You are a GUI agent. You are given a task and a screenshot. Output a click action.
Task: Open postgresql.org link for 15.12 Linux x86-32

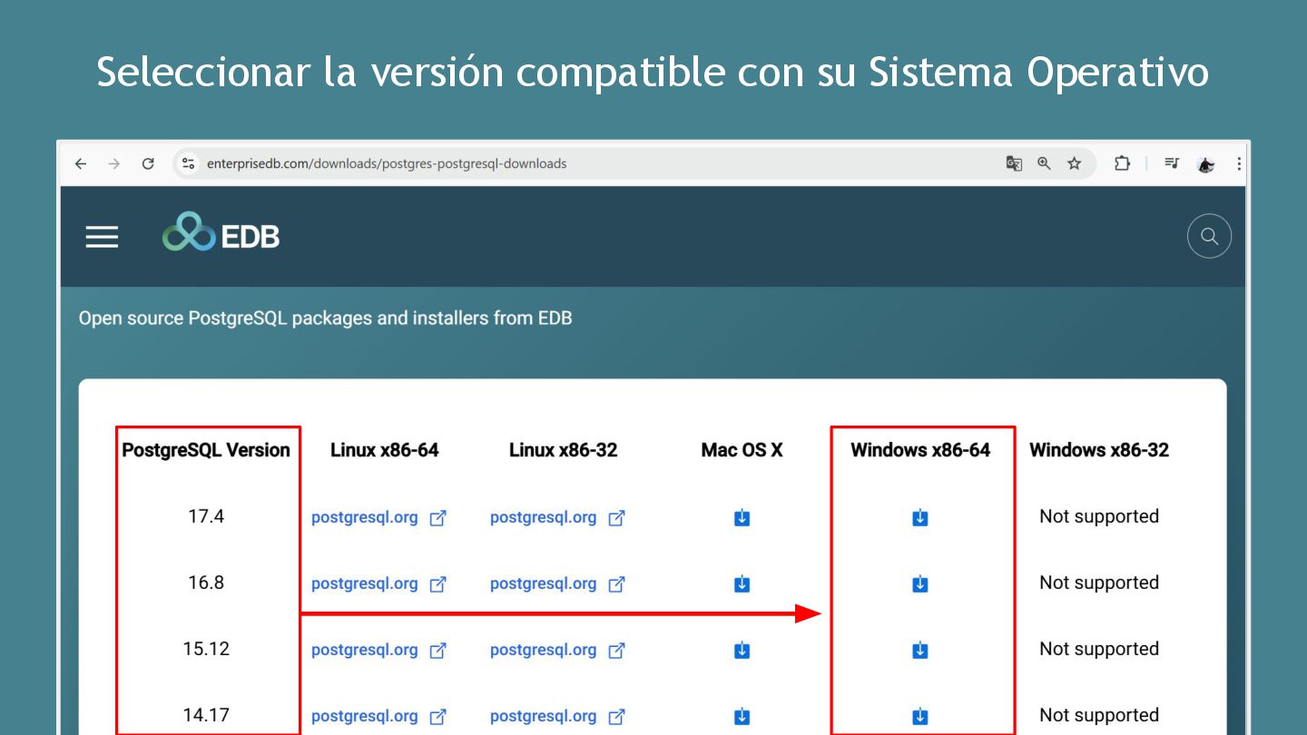[557, 651]
